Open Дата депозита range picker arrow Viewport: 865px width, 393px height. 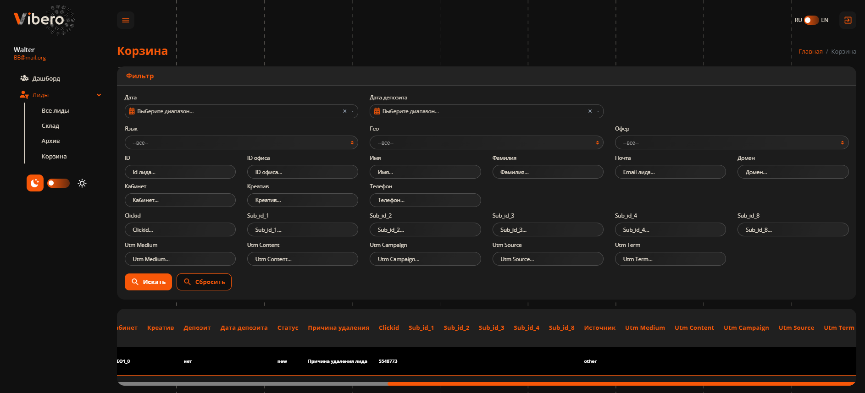pyautogui.click(x=598, y=111)
